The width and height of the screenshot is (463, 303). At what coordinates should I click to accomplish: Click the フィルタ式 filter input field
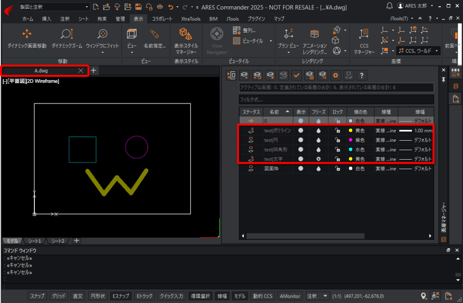point(336,99)
